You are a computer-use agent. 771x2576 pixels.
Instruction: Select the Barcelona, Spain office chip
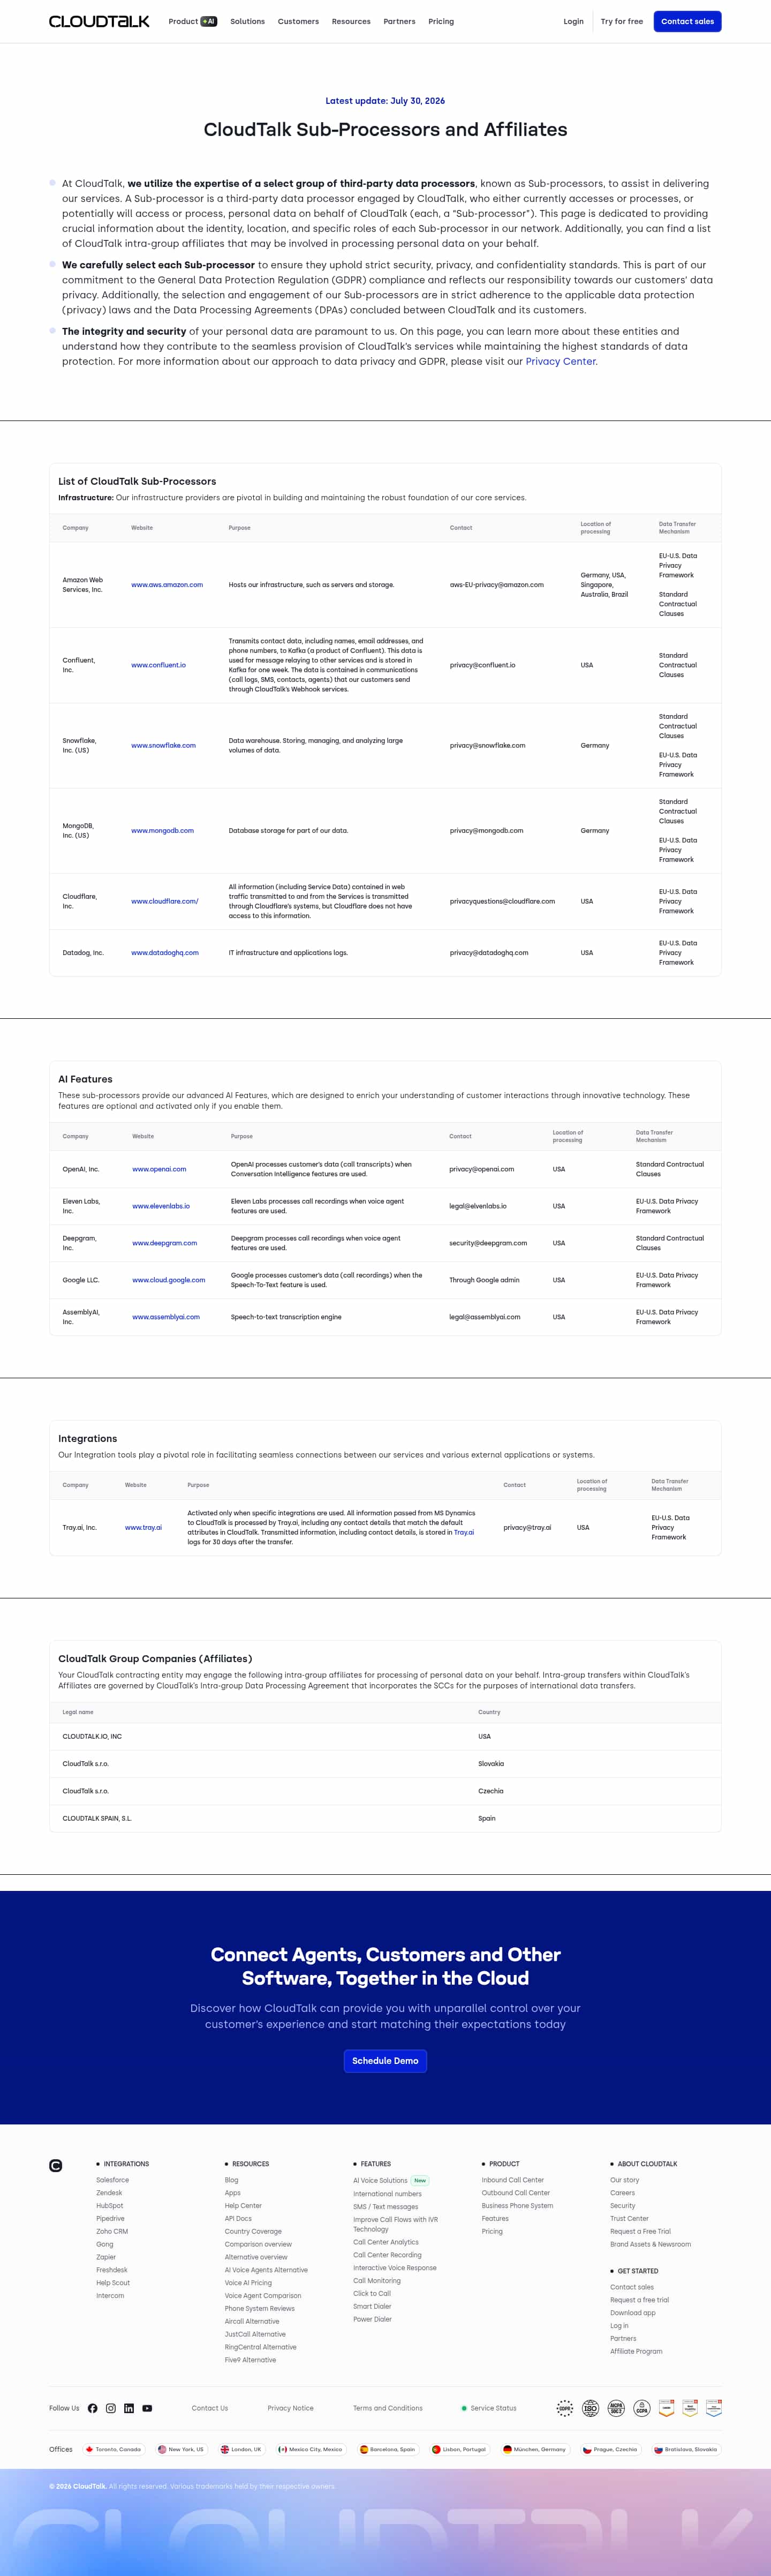coord(388,2449)
